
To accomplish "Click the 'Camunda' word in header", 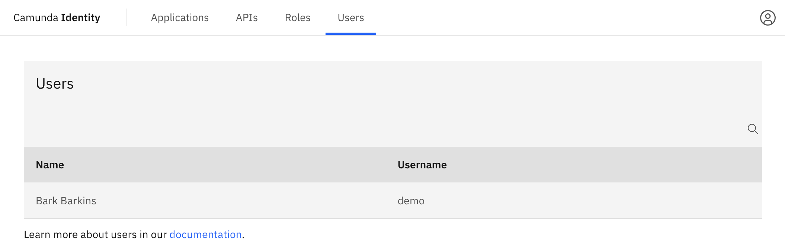I will pyautogui.click(x=36, y=18).
